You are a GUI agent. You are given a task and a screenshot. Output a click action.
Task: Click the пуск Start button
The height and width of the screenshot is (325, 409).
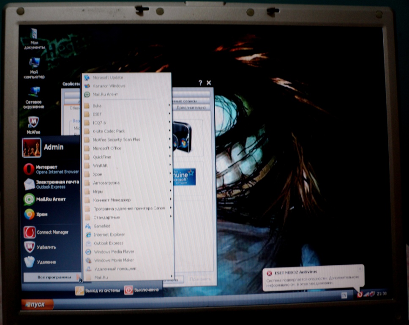37,304
